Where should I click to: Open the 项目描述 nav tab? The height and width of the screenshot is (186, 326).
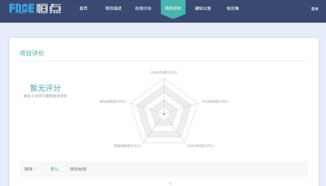(x=113, y=8)
